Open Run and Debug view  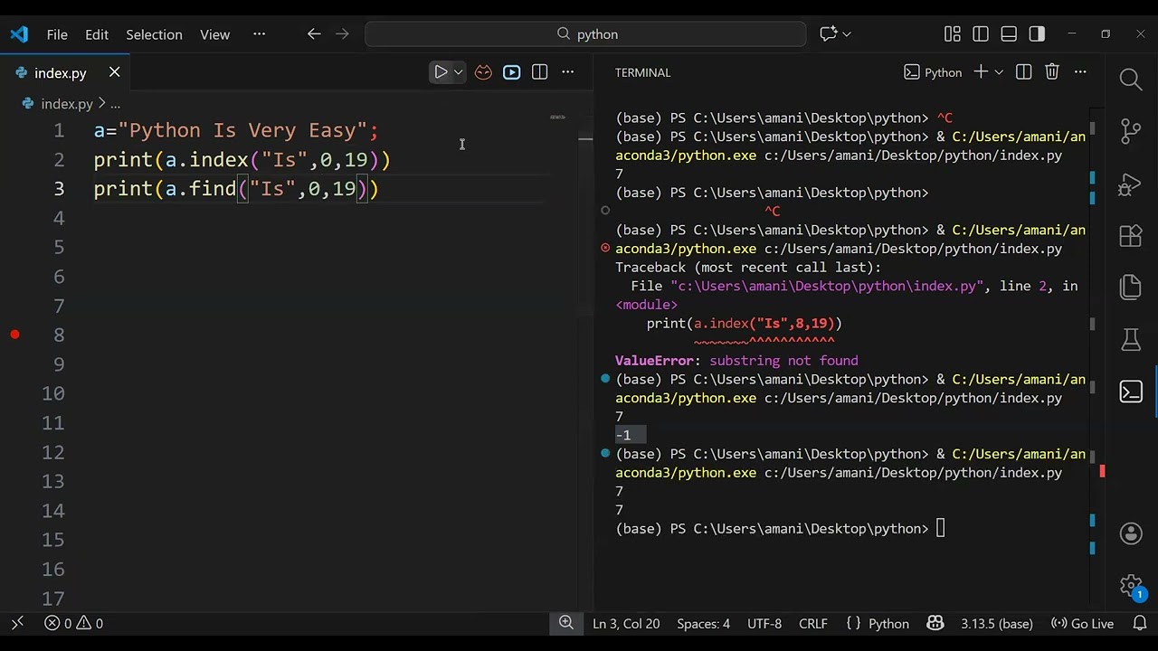pyautogui.click(x=1131, y=184)
